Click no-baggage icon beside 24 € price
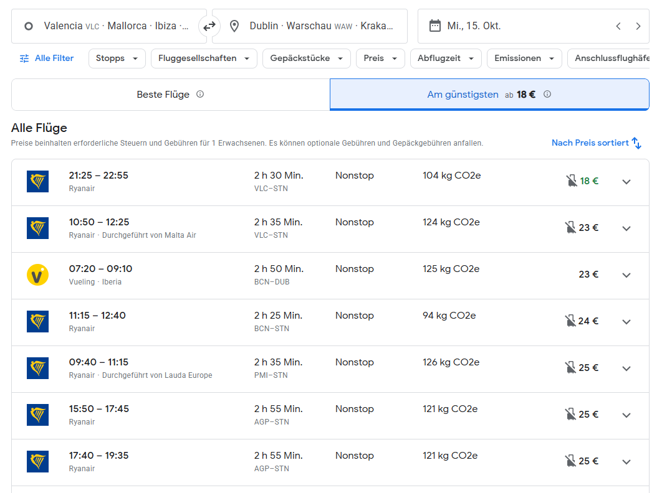The height and width of the screenshot is (493, 662). tap(570, 321)
